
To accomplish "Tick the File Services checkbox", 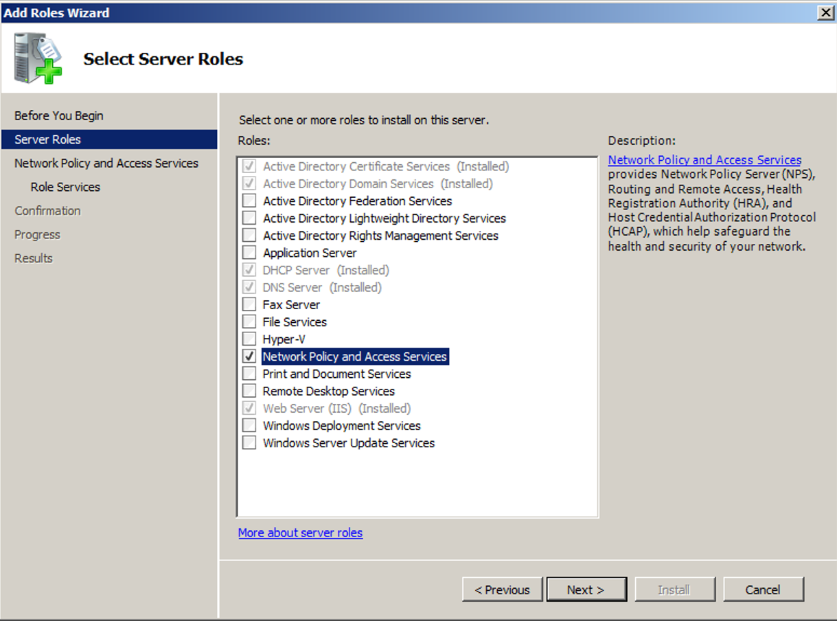I will pos(249,322).
